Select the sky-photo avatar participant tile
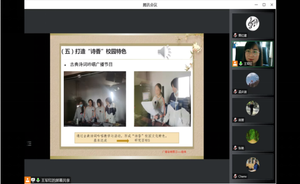Image resolution: width=300 pixels, height=184 pixels. [x=253, y=82]
